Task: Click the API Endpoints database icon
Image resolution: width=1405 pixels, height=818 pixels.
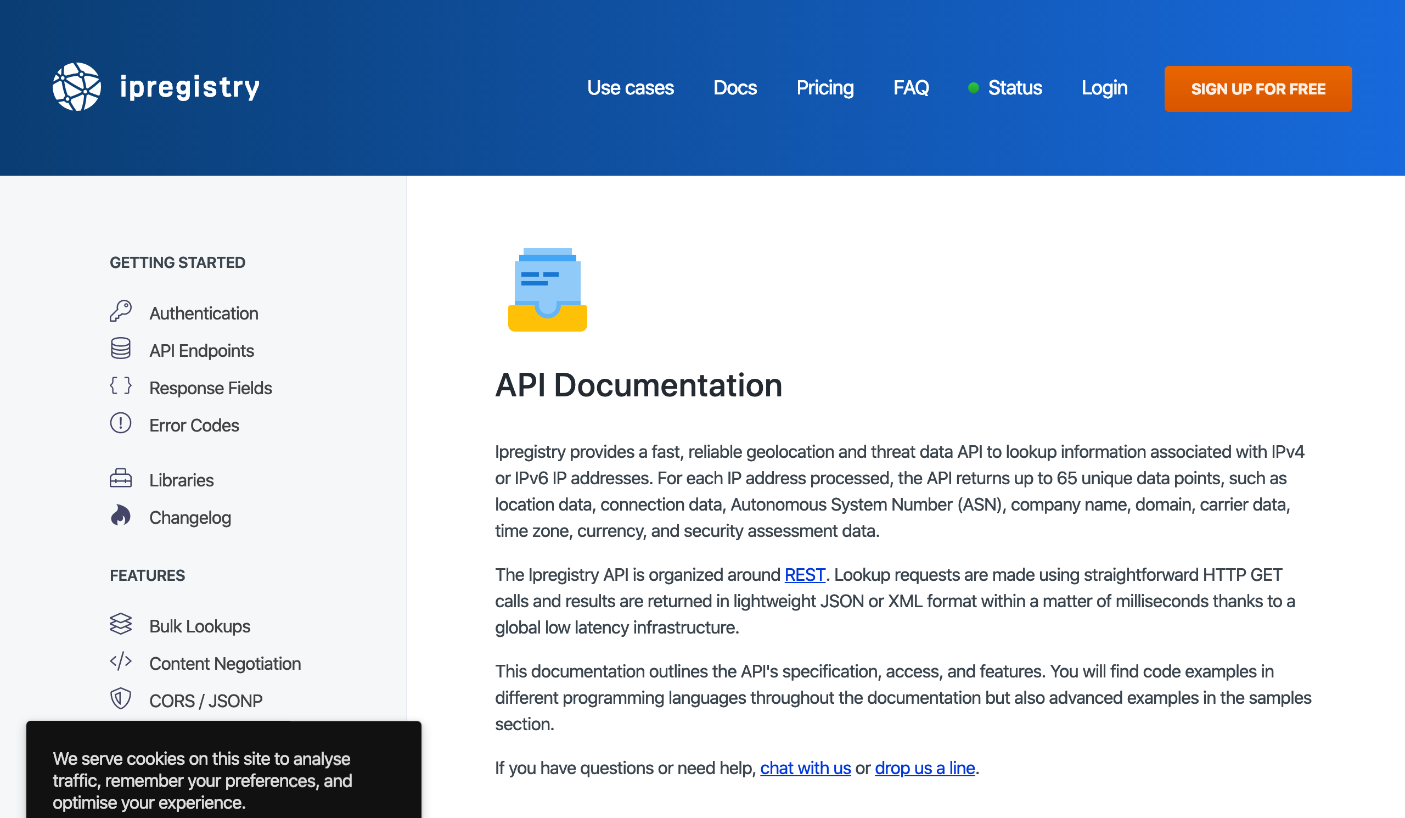Action: pos(120,349)
